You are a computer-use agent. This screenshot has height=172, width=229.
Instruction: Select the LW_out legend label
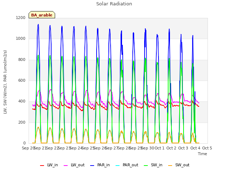[x=78, y=165]
